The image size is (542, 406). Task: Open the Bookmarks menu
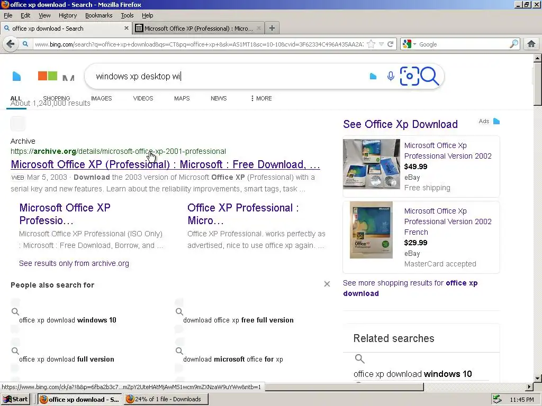point(99,15)
